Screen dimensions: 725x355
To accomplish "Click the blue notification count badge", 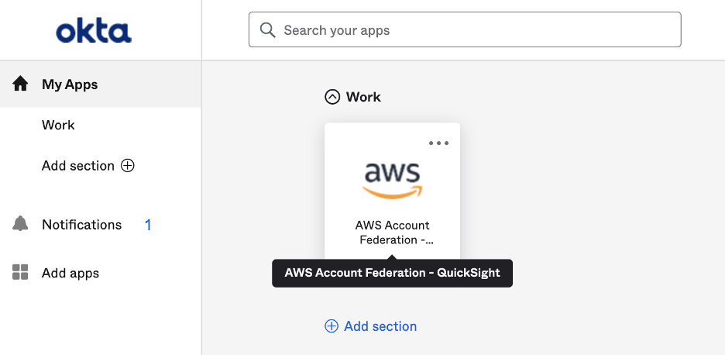I will pyautogui.click(x=148, y=225).
